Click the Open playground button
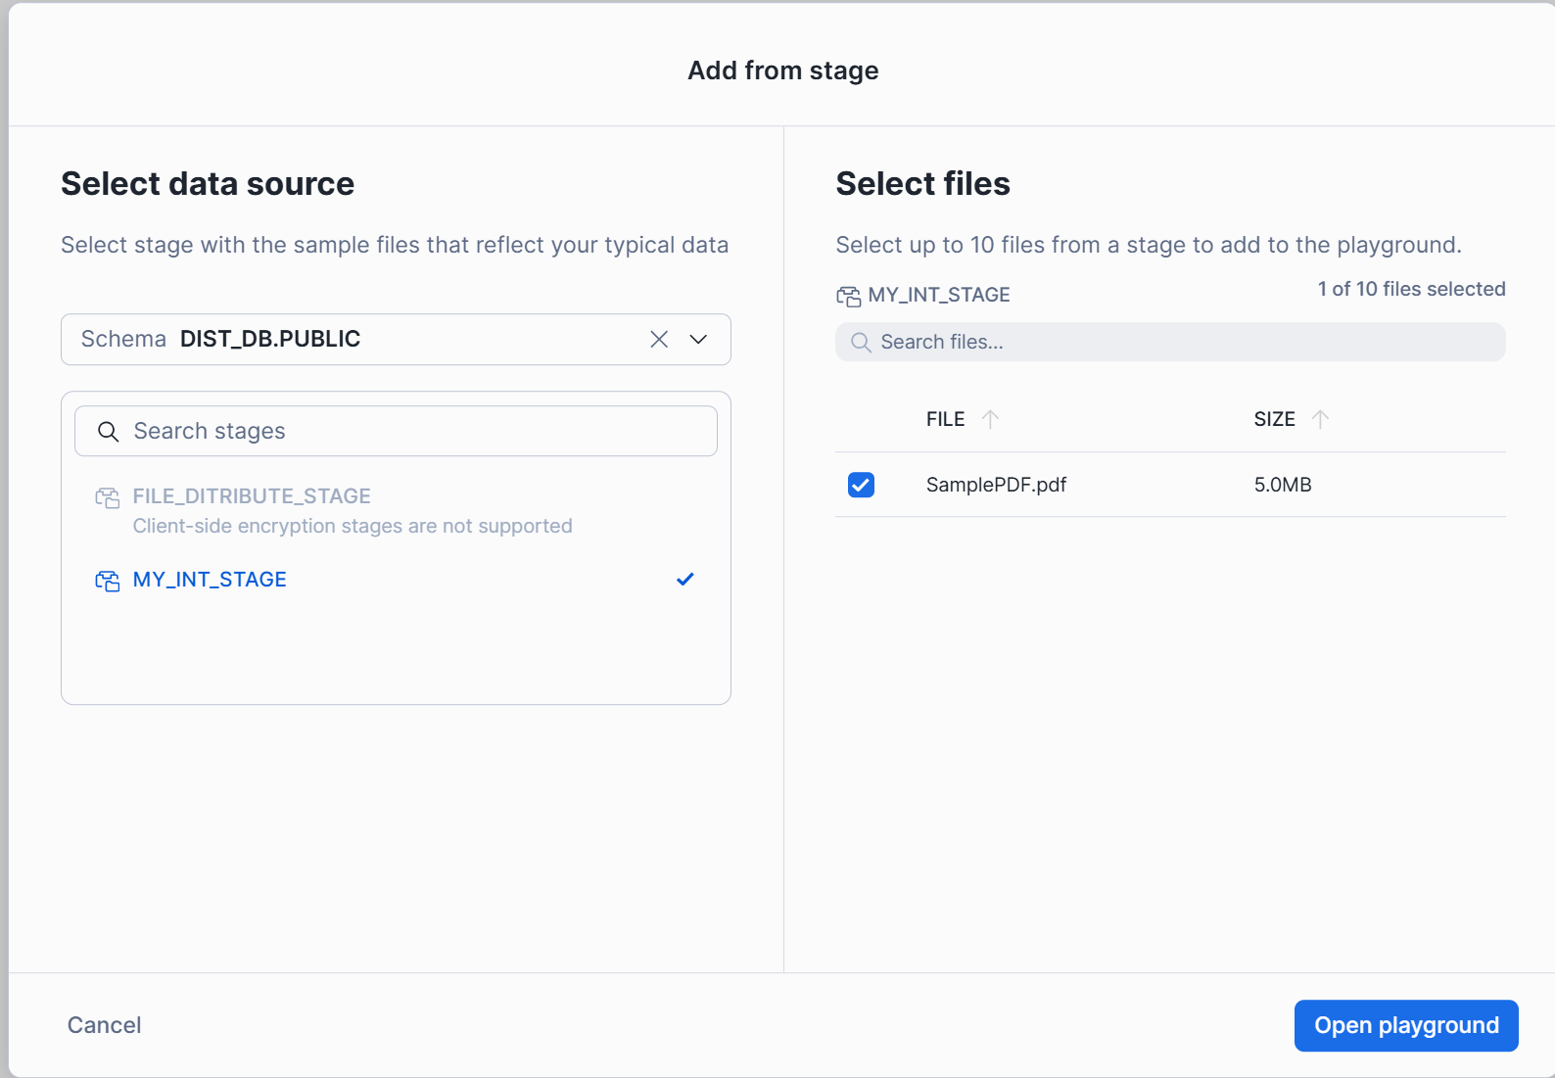1555x1078 pixels. point(1405,1025)
